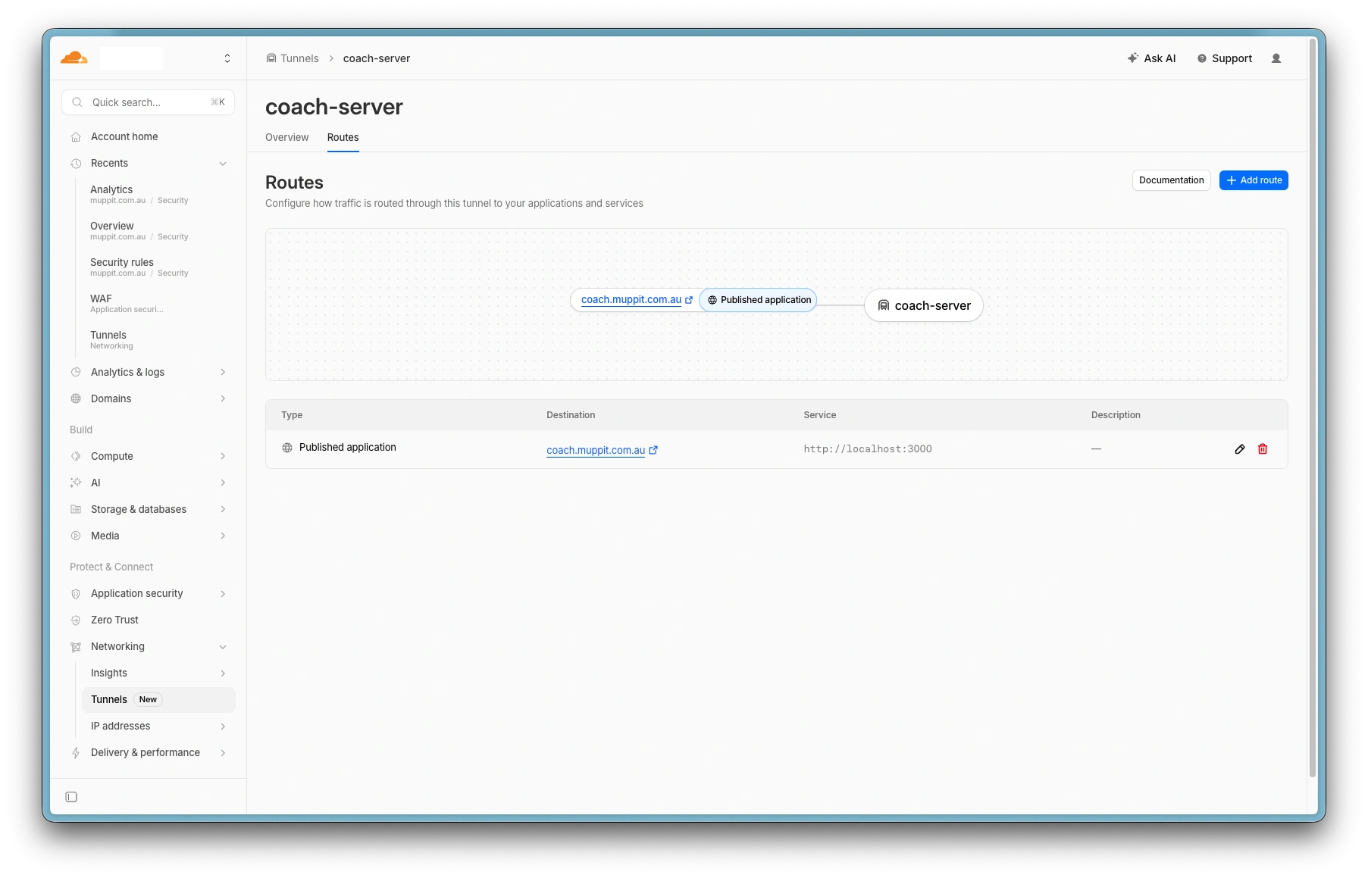1368x878 pixels.
Task: Click the Ask AI sparkle button
Action: pyautogui.click(x=1151, y=58)
